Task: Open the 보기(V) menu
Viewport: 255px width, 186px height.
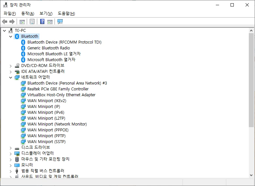Action: 46,13
